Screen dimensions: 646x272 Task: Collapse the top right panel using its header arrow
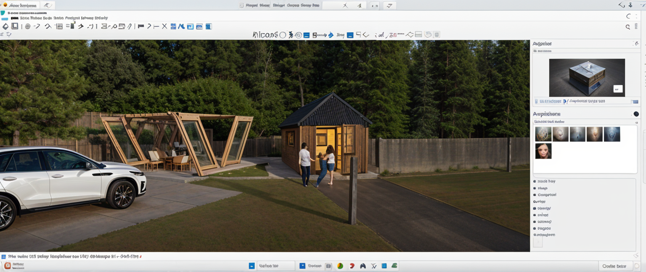636,44
